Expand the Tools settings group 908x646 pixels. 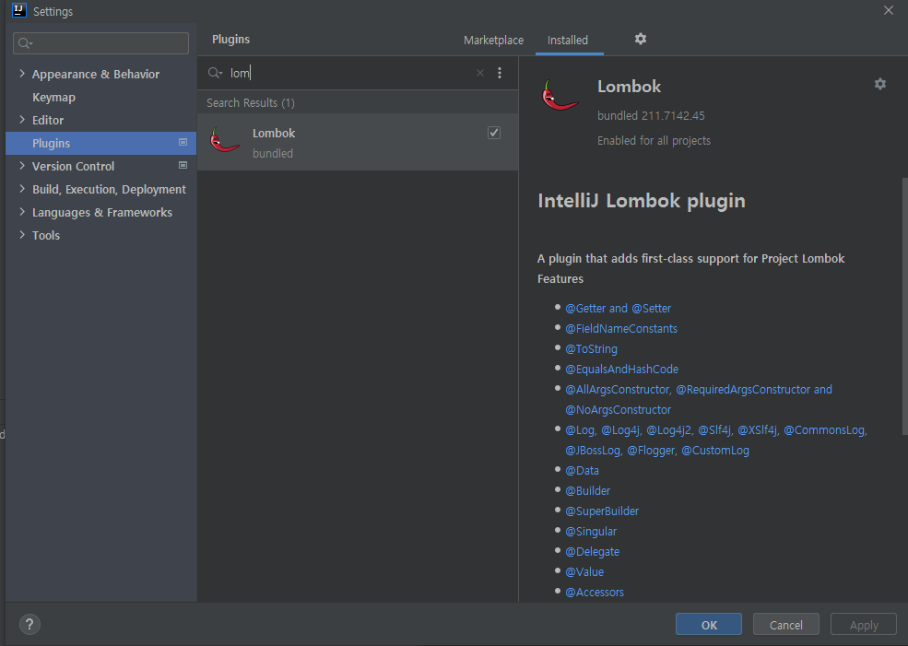click(22, 235)
